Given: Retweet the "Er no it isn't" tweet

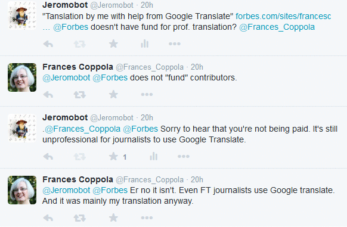Looking at the screenshot, I should (80, 218).
